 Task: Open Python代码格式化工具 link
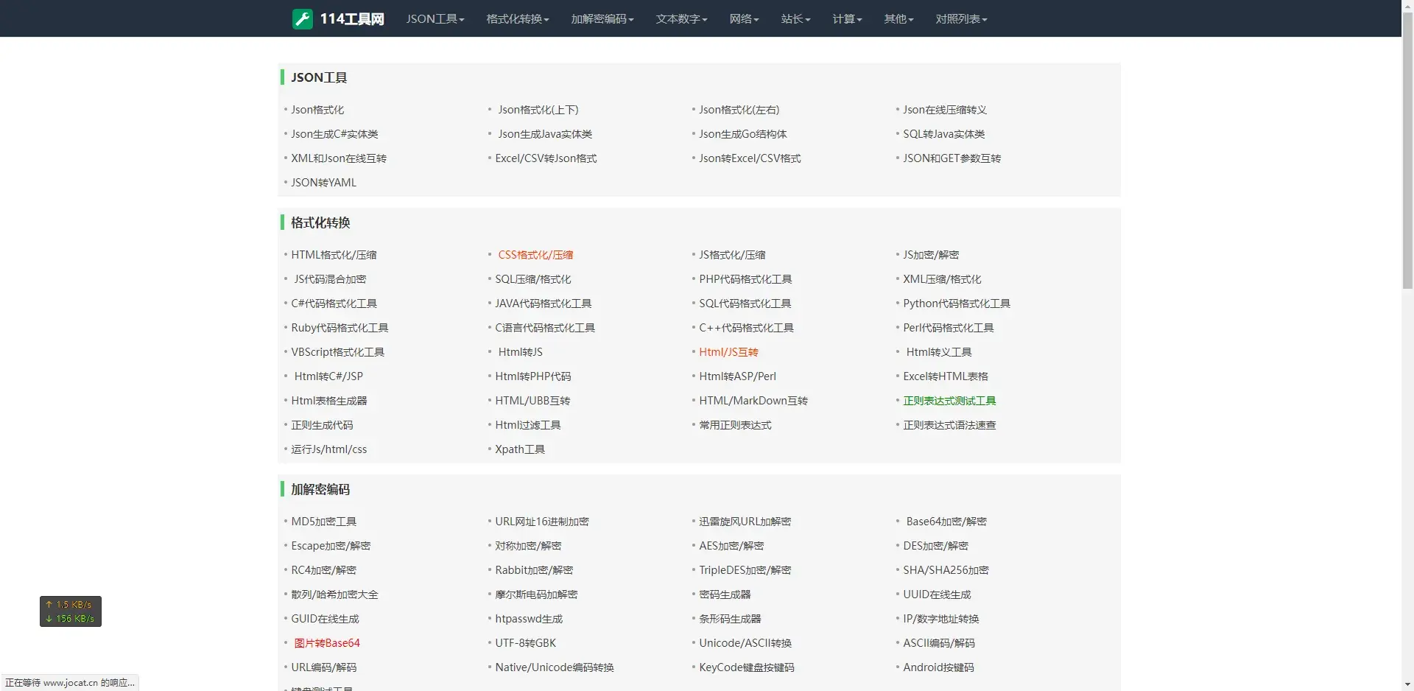click(x=957, y=304)
